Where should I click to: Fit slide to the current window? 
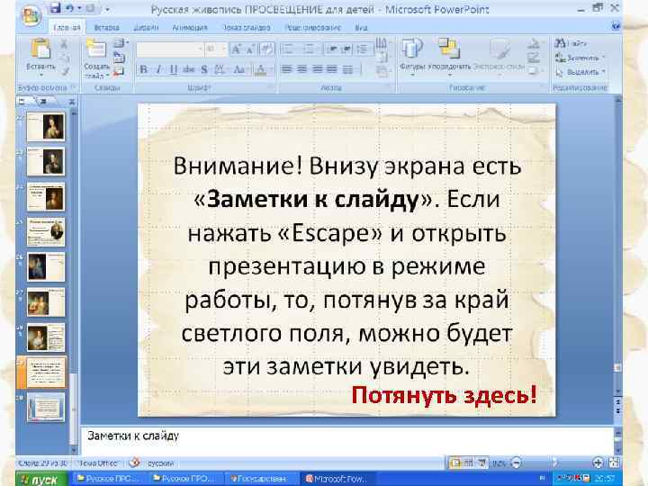pyautogui.click(x=615, y=463)
